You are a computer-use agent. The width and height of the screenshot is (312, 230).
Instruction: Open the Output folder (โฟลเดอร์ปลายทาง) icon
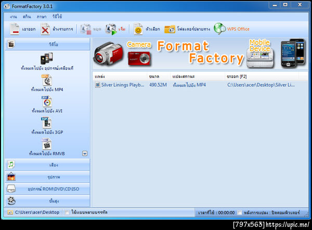pyautogui.click(x=170, y=29)
